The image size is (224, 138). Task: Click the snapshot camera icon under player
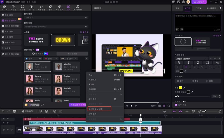click(159, 106)
